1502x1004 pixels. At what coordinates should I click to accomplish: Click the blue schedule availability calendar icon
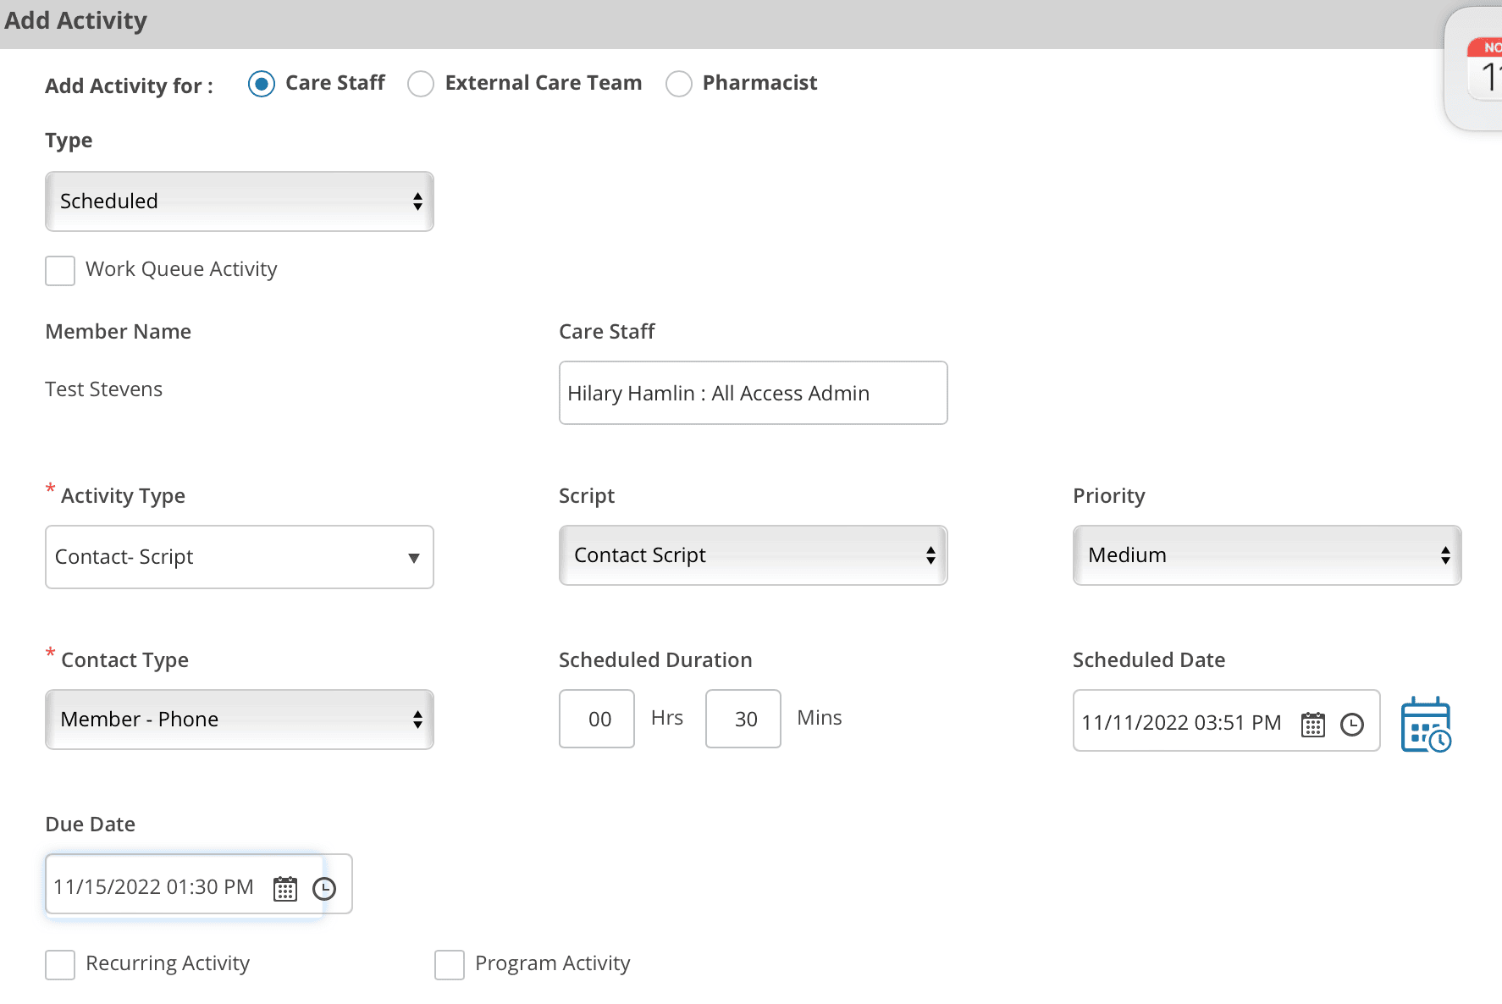[1426, 725]
